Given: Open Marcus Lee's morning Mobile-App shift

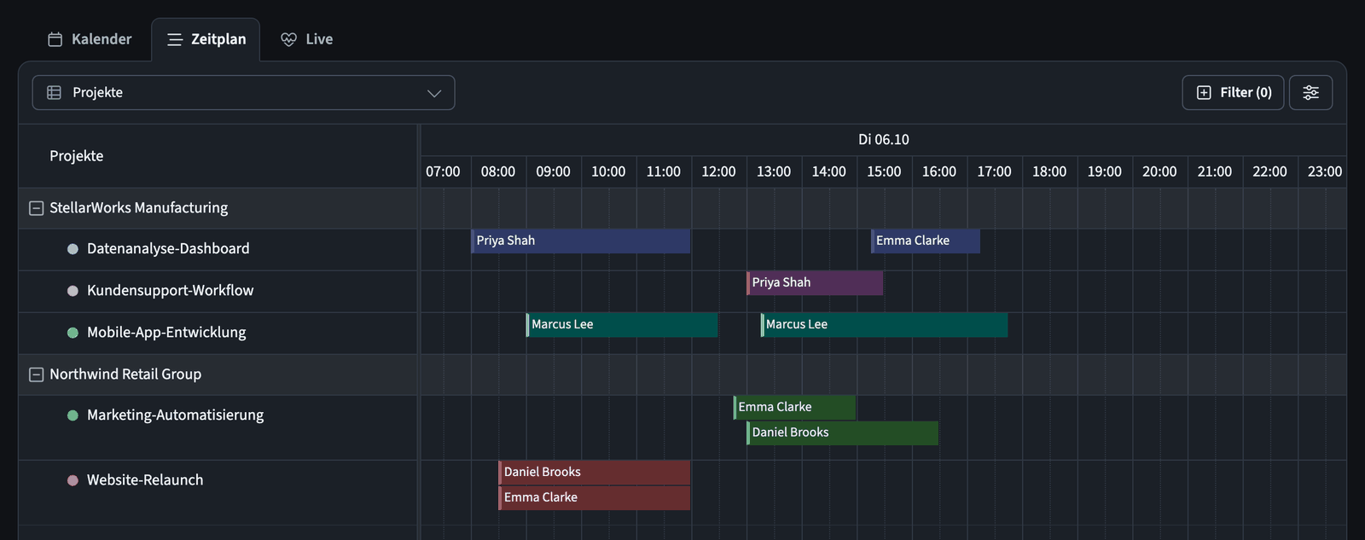Looking at the screenshot, I should [x=622, y=324].
